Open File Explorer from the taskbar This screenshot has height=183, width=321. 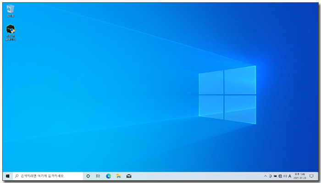click(118, 176)
